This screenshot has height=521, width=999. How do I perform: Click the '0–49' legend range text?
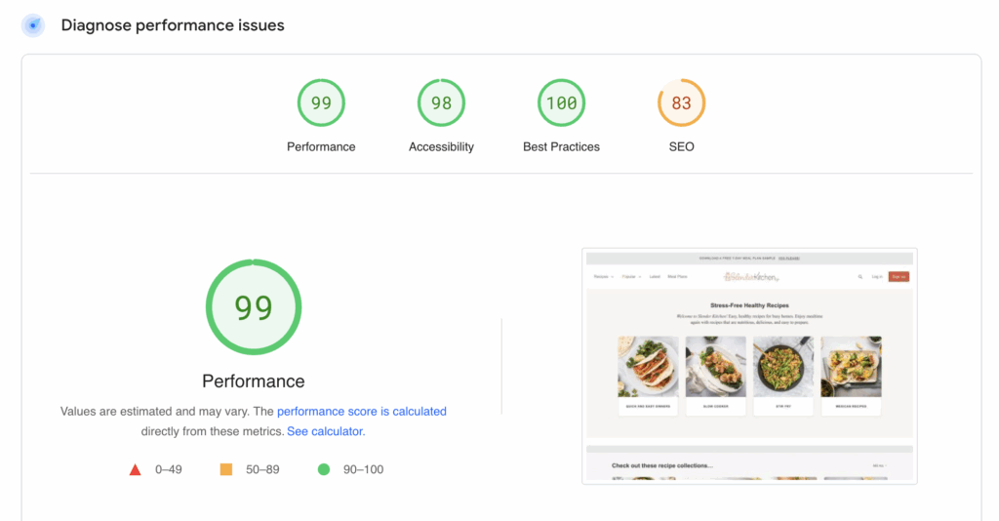[x=168, y=469]
